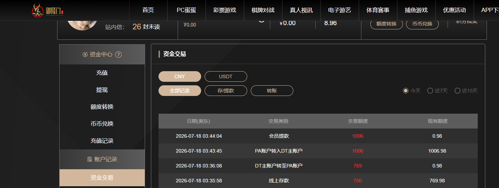
Task: Click the 日期(美东) column header
Action: [x=199, y=121]
